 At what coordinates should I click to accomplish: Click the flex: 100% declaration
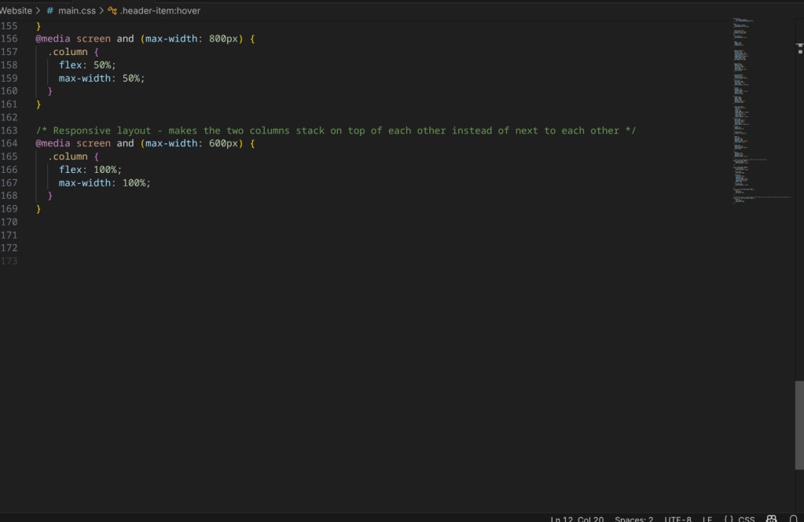click(x=90, y=170)
